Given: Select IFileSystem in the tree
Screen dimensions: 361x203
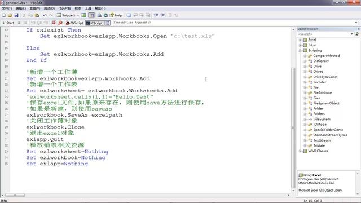Looking at the screenshot, I should click(x=322, y=119).
